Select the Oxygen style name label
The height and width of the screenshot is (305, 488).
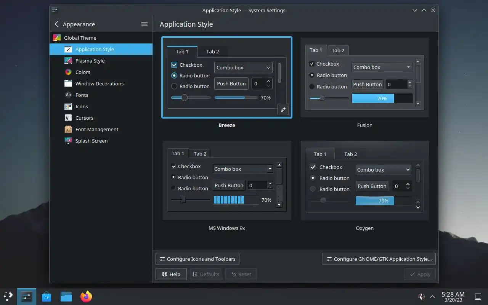click(x=364, y=228)
